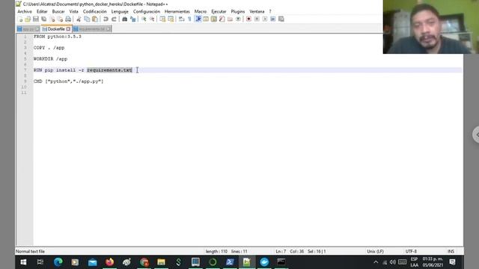Open the Configuración menu
Screen dimensions: 479x269
pyautogui.click(x=147, y=11)
